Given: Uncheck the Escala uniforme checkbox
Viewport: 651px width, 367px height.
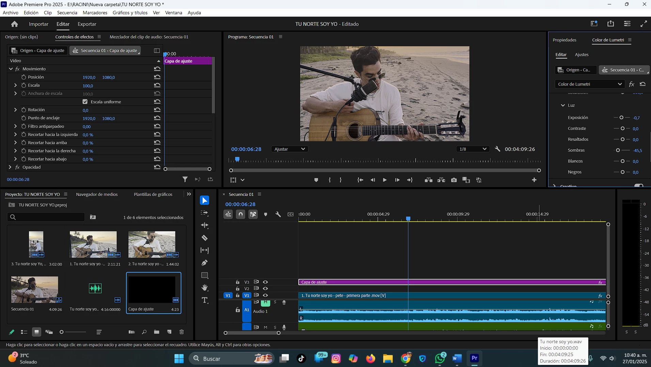Looking at the screenshot, I should (85, 102).
